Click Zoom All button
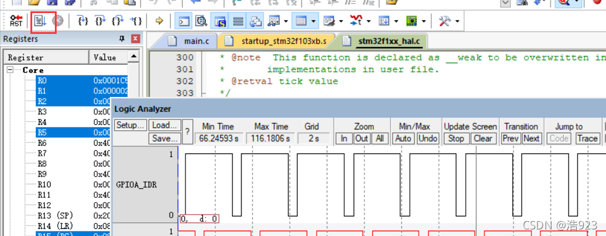Screen dimensions: 606x236 379,139
